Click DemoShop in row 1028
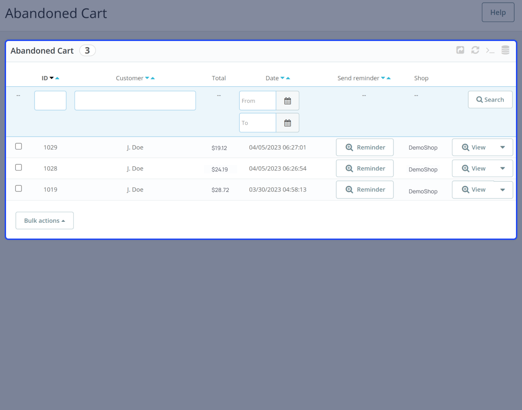This screenshot has height=410, width=522. [423, 170]
